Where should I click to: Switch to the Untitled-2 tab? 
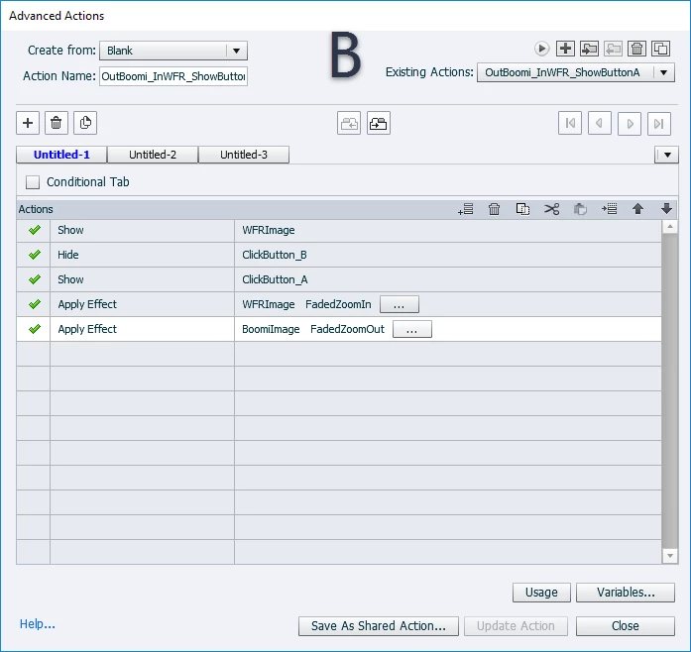(x=153, y=155)
